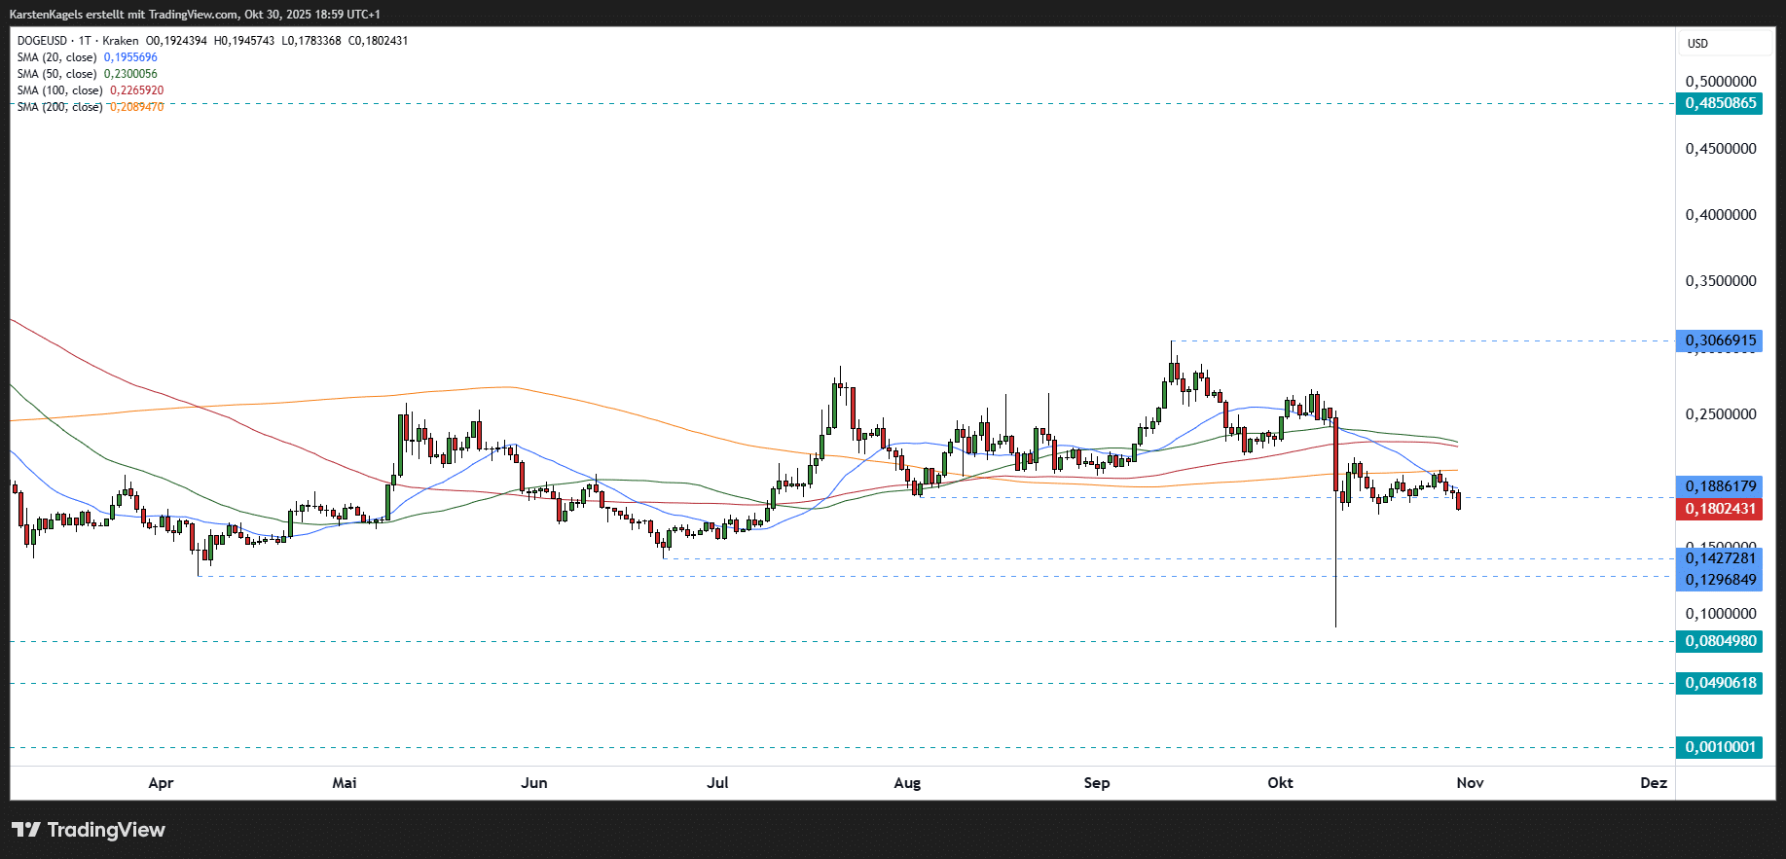Click the 0,3066915 price level label
1786x859 pixels.
coord(1720,340)
